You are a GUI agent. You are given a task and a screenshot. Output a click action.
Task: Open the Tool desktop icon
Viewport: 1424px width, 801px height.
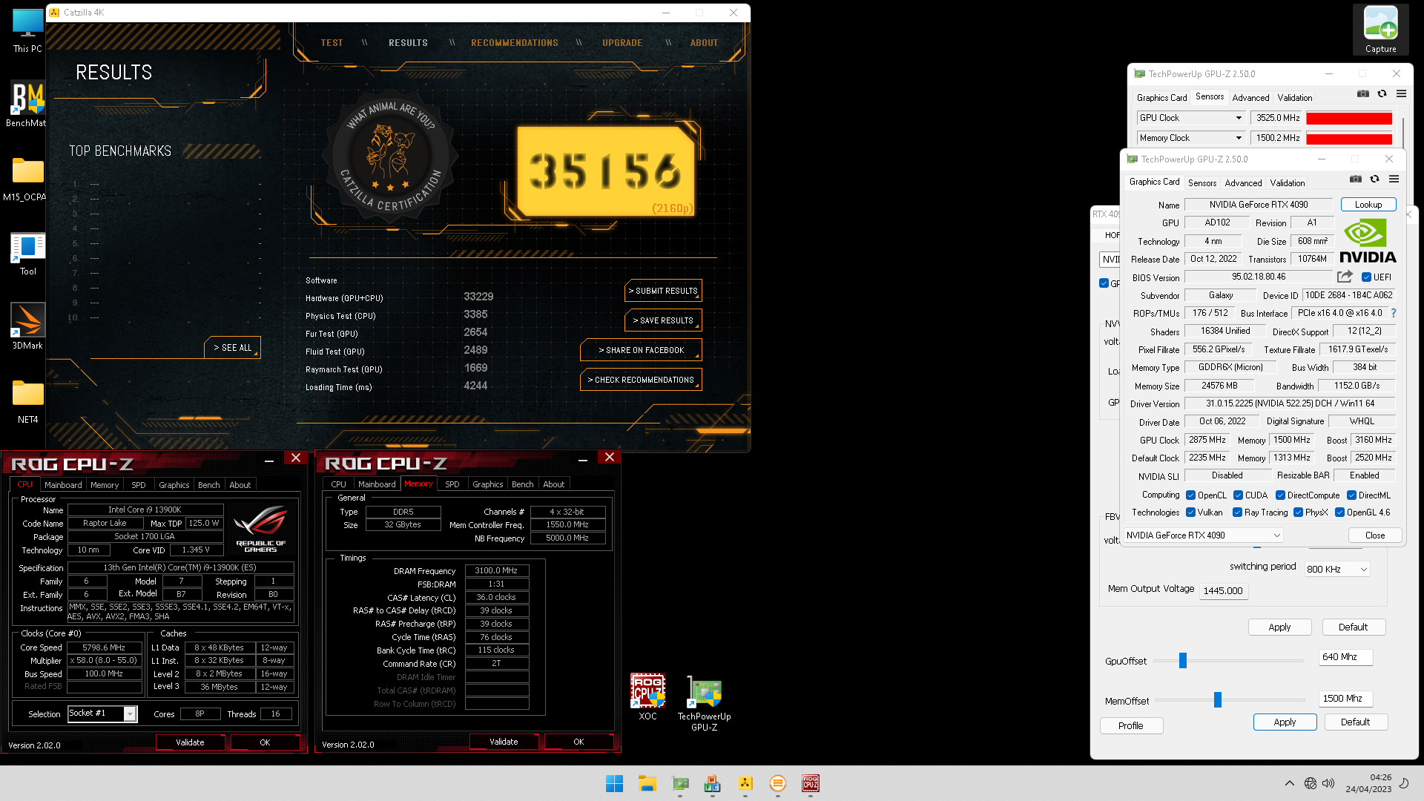click(27, 253)
